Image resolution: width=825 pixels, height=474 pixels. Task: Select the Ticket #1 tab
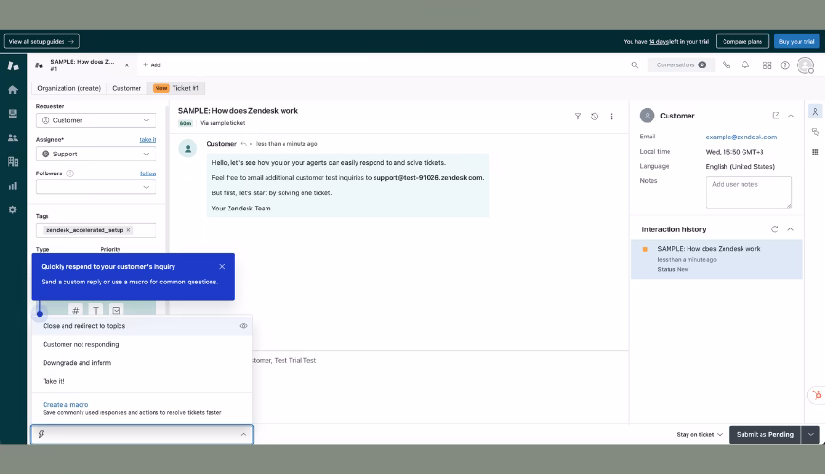coord(176,88)
